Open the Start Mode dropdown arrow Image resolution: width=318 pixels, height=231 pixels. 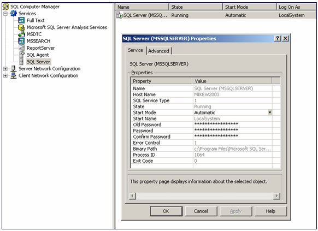point(270,112)
